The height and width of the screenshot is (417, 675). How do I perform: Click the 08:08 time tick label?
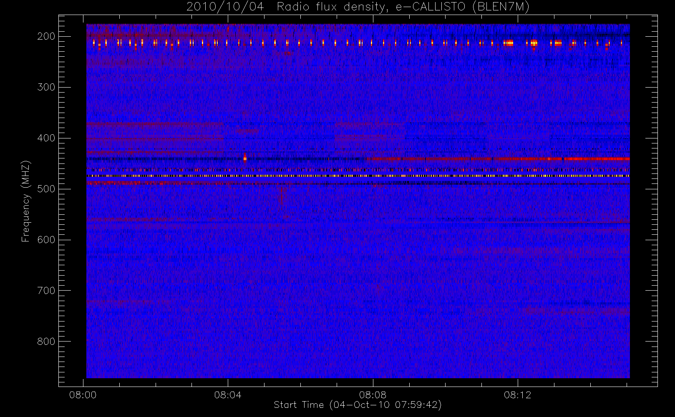373,395
